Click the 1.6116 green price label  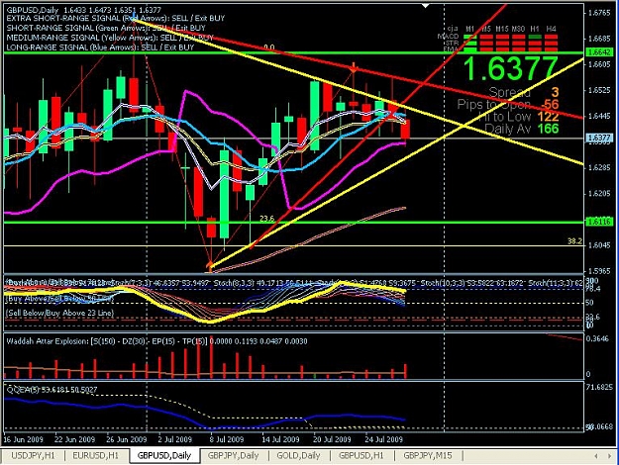tap(599, 222)
